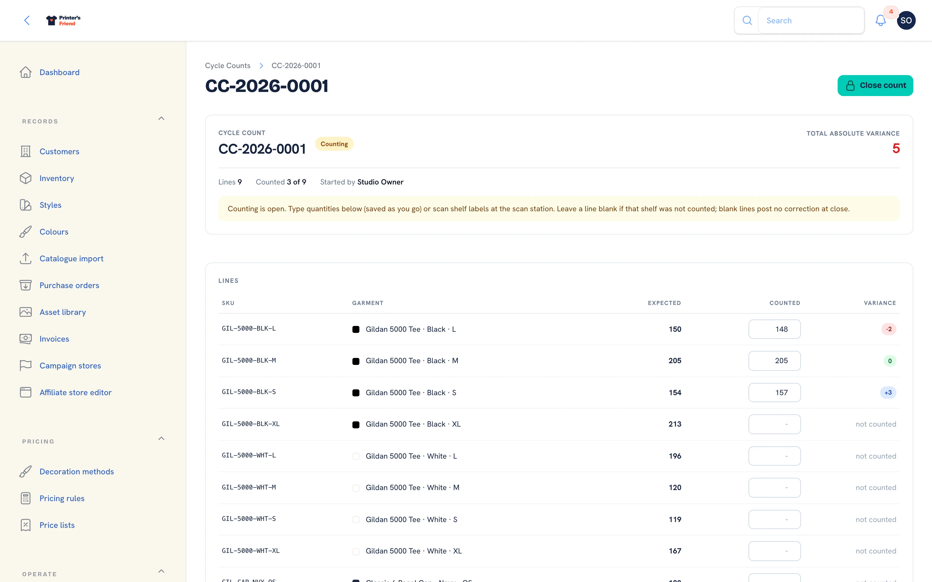Click the Invoices banknote icon

click(x=25, y=339)
